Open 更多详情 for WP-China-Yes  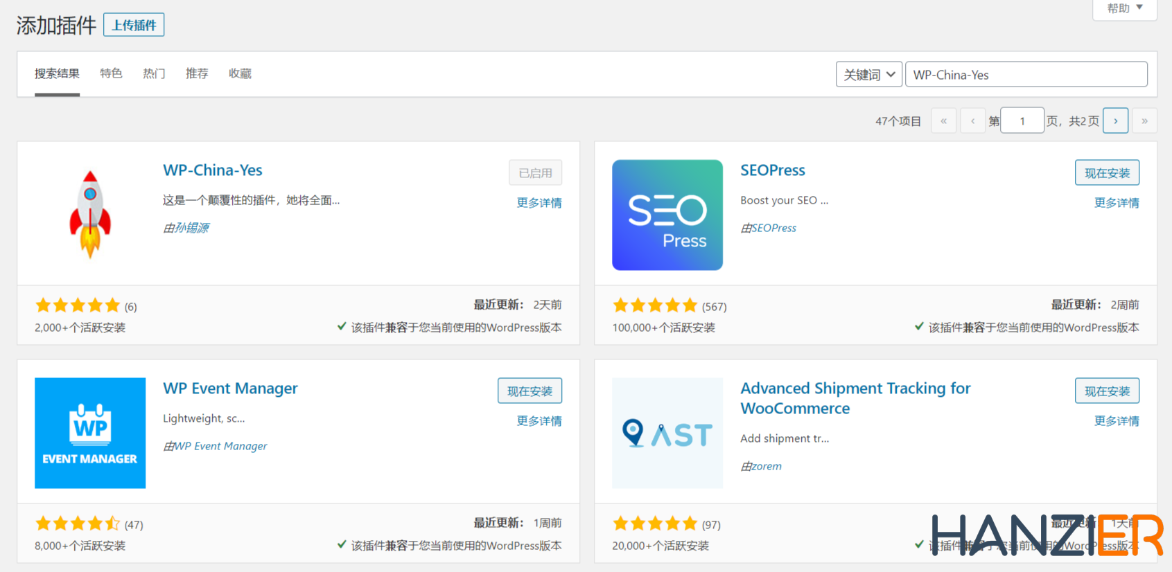click(x=539, y=203)
